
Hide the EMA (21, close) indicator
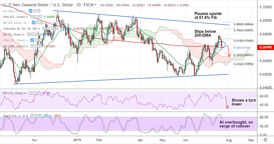(x=32, y=17)
